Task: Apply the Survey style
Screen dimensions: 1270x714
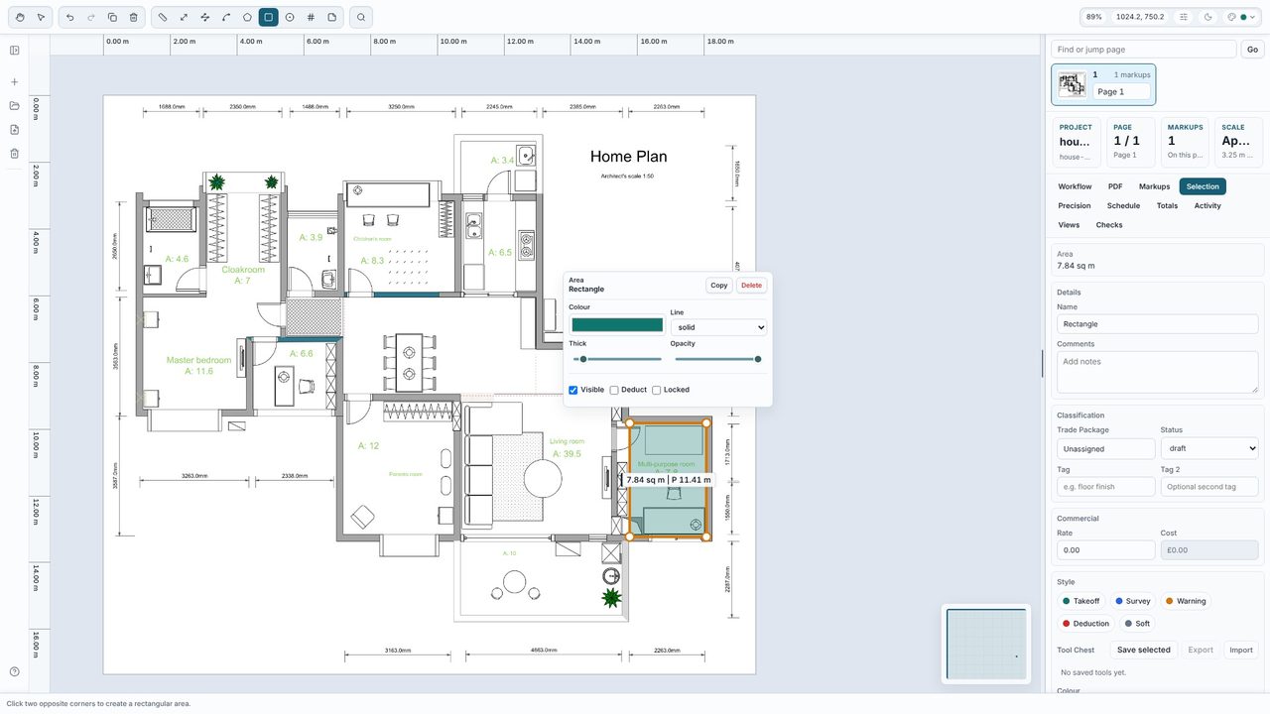Action: click(1132, 601)
